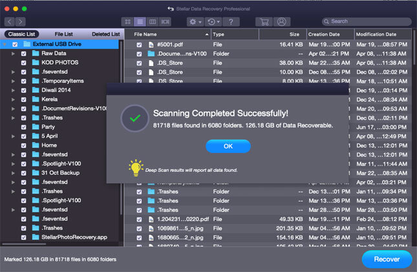This screenshot has height=272, width=417.
Task: Open the scan history clock dropdown
Action: tap(211, 21)
